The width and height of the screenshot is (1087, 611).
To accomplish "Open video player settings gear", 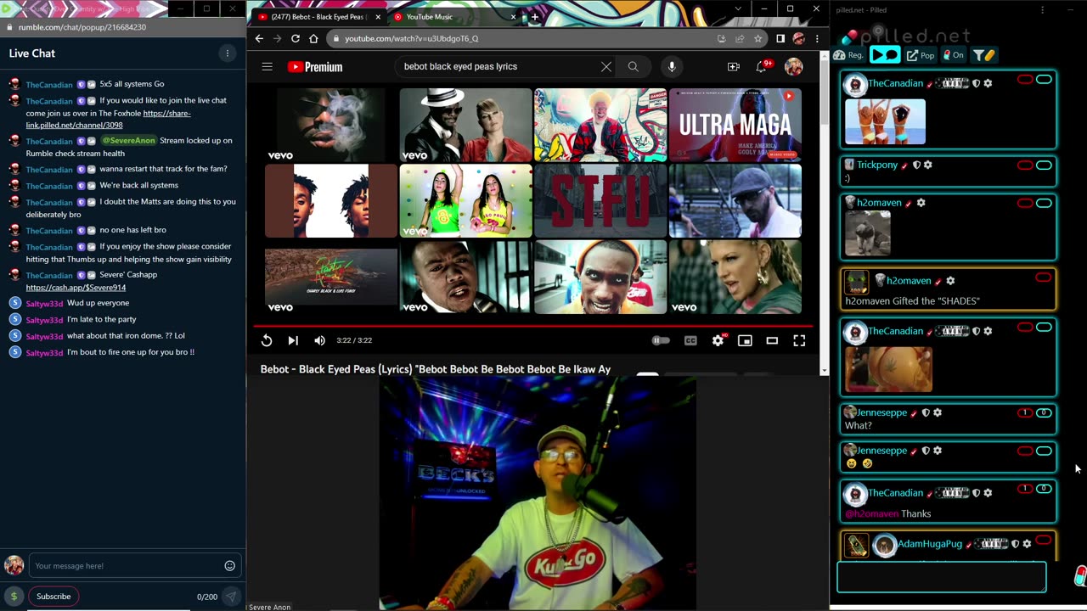I will click(x=718, y=340).
